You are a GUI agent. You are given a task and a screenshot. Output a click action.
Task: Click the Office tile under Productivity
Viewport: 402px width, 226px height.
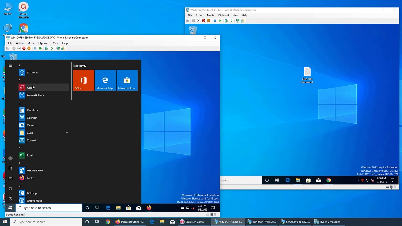[x=84, y=80]
